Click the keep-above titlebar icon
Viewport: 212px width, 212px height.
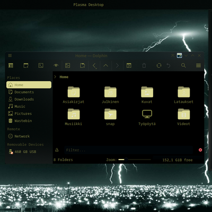173,56
